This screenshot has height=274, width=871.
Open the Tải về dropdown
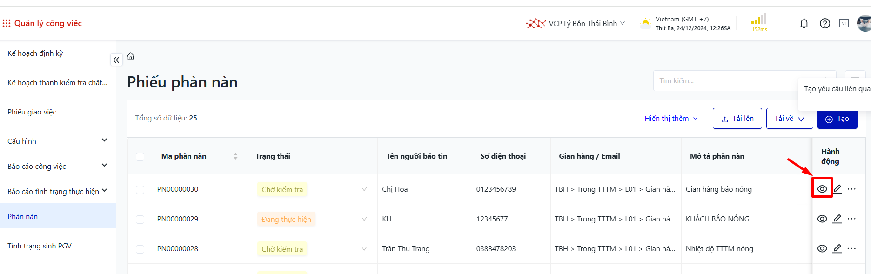789,119
